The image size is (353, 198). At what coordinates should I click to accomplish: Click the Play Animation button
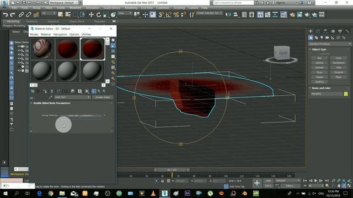click(316, 180)
